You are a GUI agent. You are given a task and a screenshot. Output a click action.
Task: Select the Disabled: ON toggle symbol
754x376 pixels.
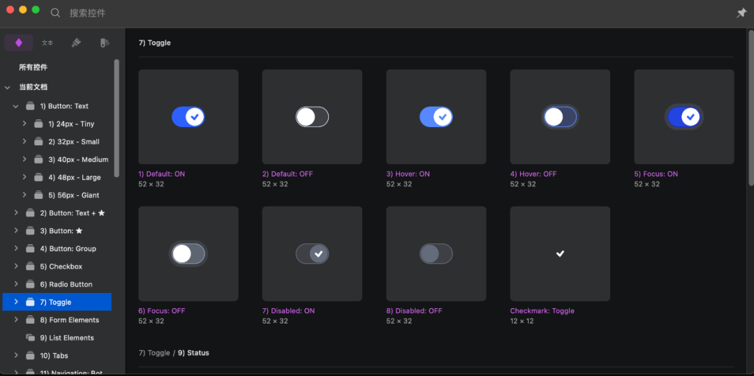pyautogui.click(x=312, y=253)
